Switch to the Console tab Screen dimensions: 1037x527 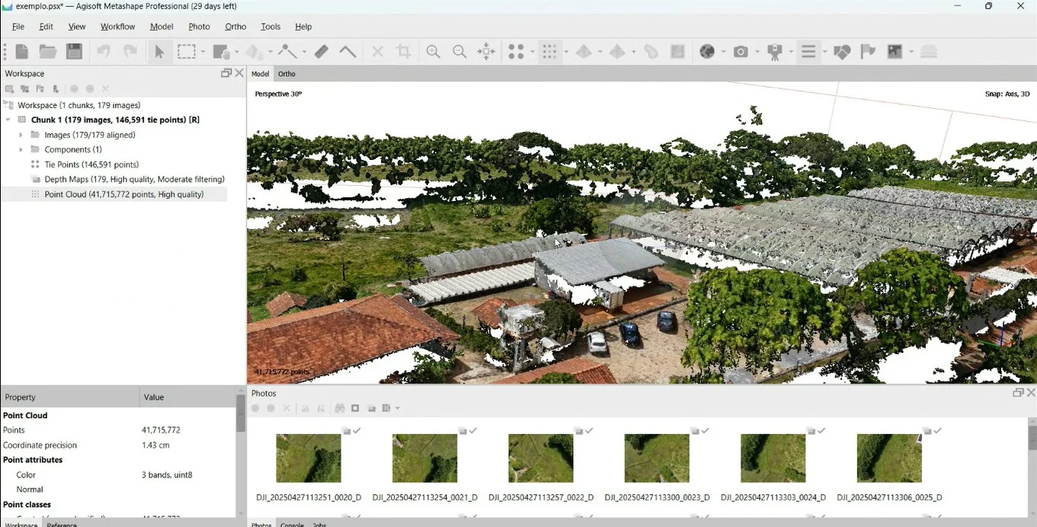(292, 524)
